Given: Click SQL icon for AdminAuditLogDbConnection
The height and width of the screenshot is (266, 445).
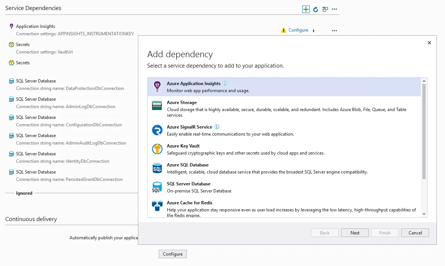Looking at the screenshot, I should coord(12,136).
